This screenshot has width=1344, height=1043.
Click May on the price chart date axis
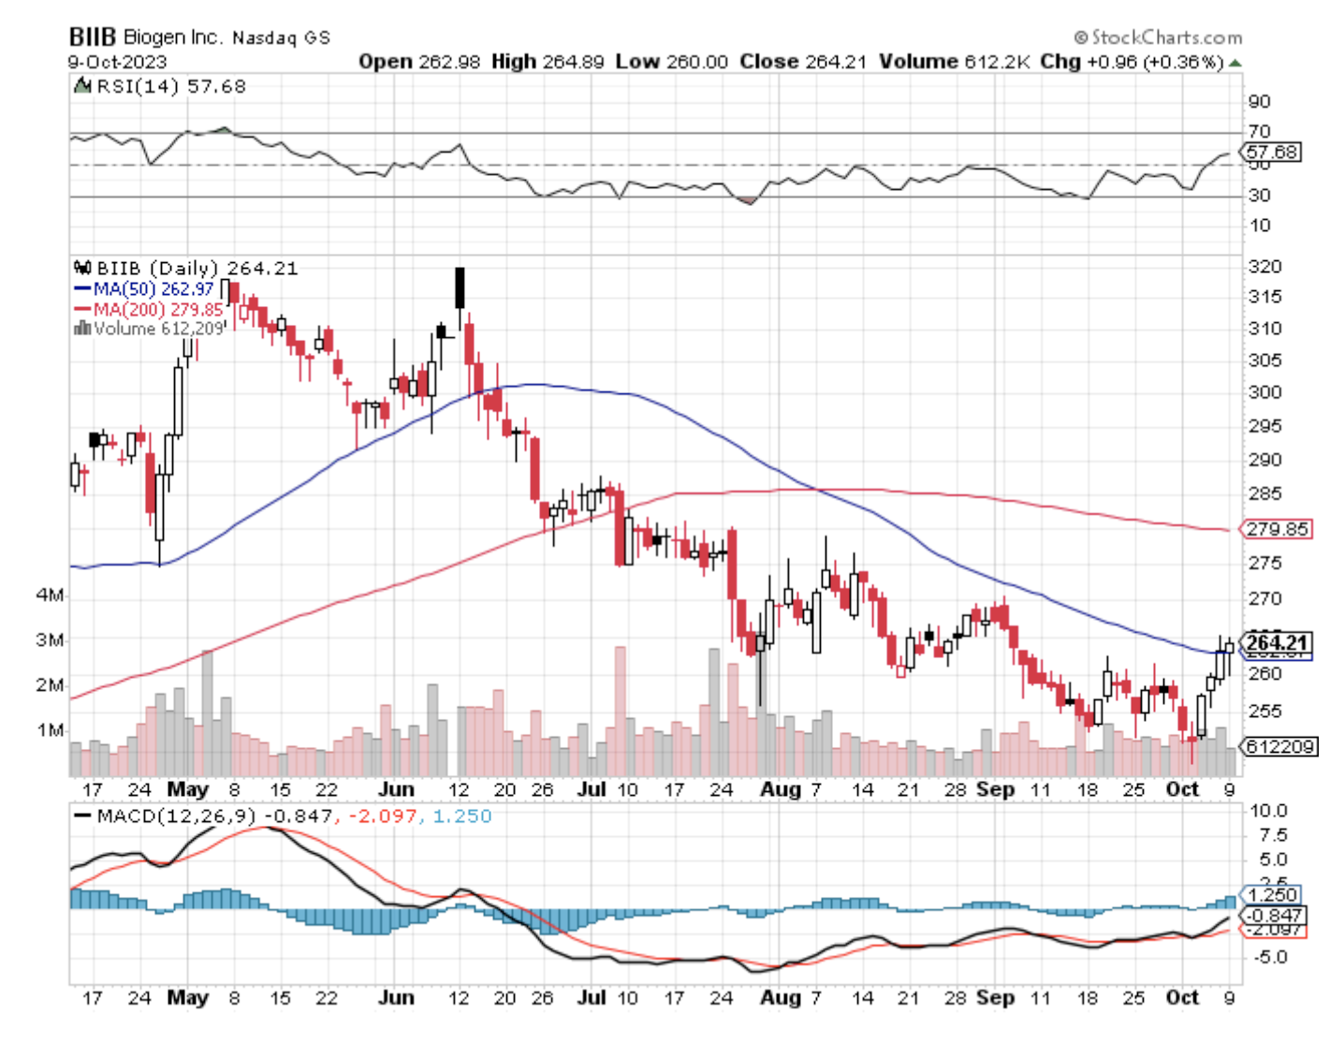click(x=187, y=789)
